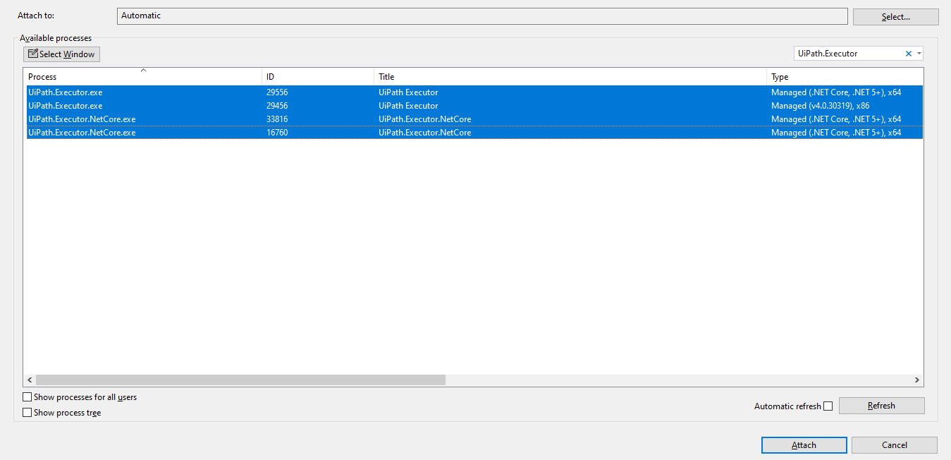Open the Attach to selection with Select button
This screenshot has height=460, width=951.
point(895,16)
